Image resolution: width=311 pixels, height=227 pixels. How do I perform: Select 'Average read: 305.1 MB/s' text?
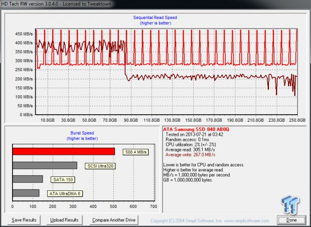click(190, 150)
